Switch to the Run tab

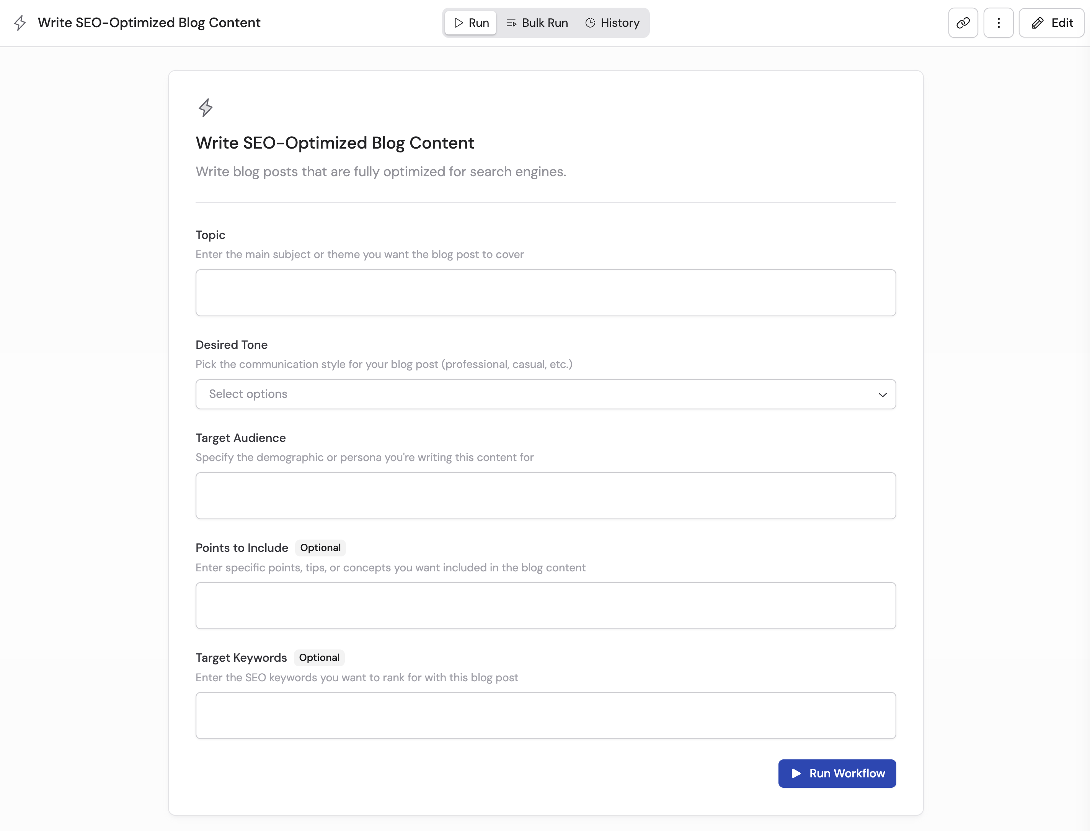click(x=470, y=22)
